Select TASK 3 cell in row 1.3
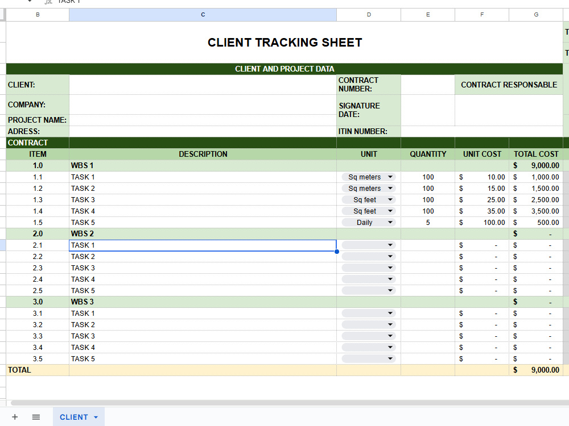The width and height of the screenshot is (569, 426). tap(203, 199)
